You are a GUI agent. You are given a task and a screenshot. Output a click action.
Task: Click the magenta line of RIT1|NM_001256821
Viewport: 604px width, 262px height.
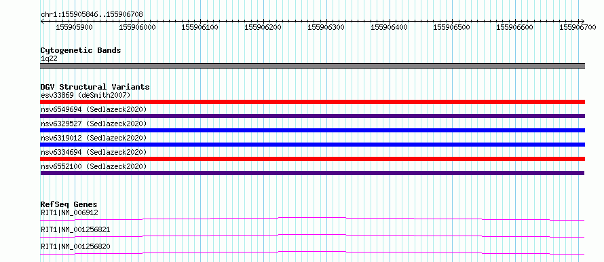click(312, 235)
